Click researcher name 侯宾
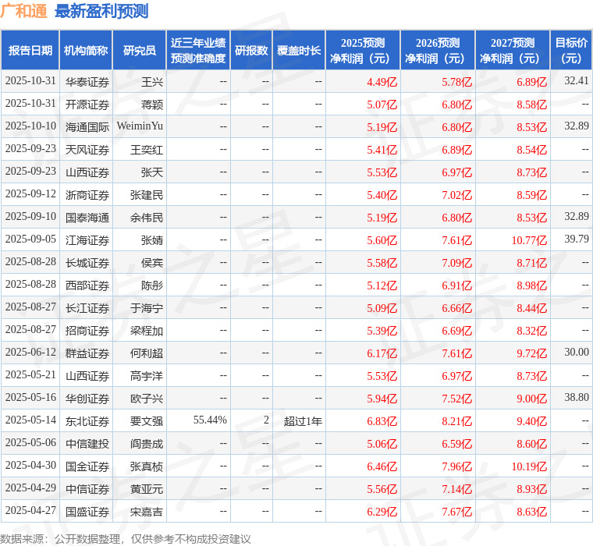 click(x=152, y=263)
